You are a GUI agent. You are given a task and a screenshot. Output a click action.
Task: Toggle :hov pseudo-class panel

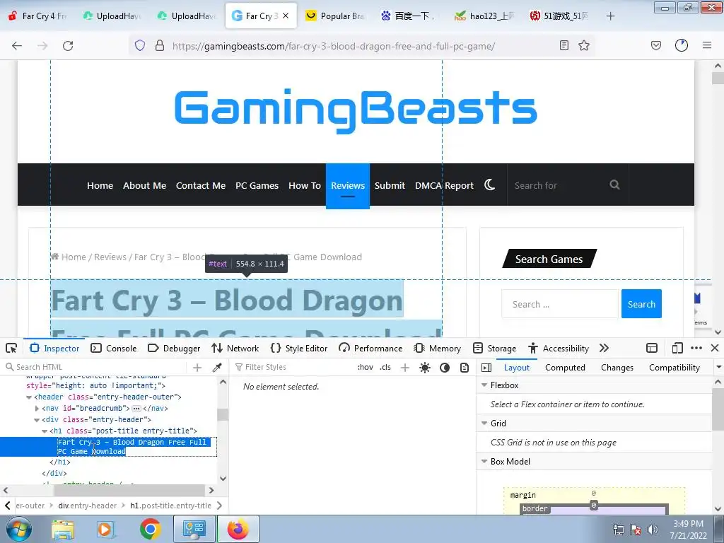click(x=366, y=367)
